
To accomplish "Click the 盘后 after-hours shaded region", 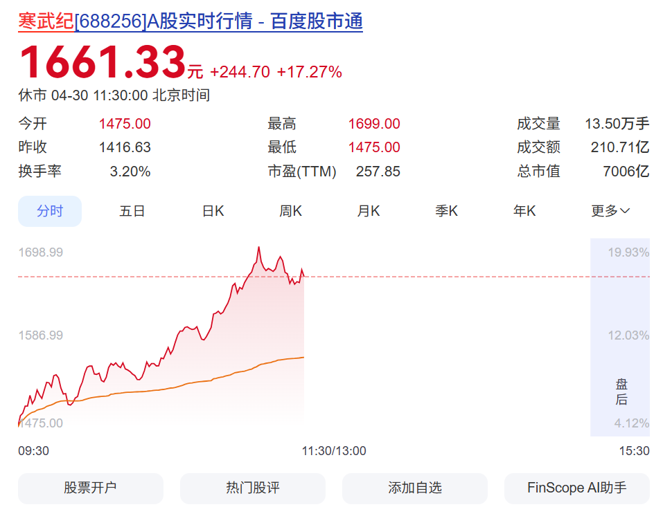I will pos(620,337).
